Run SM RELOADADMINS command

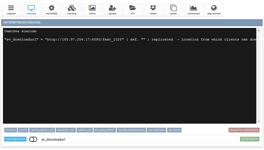point(131,130)
